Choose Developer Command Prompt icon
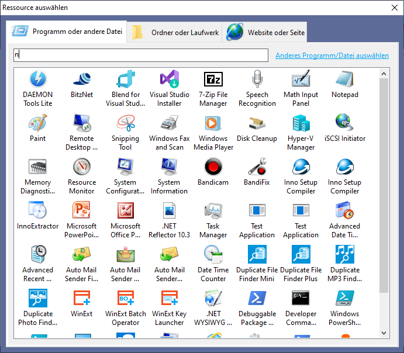The width and height of the screenshot is (404, 353). [301, 298]
